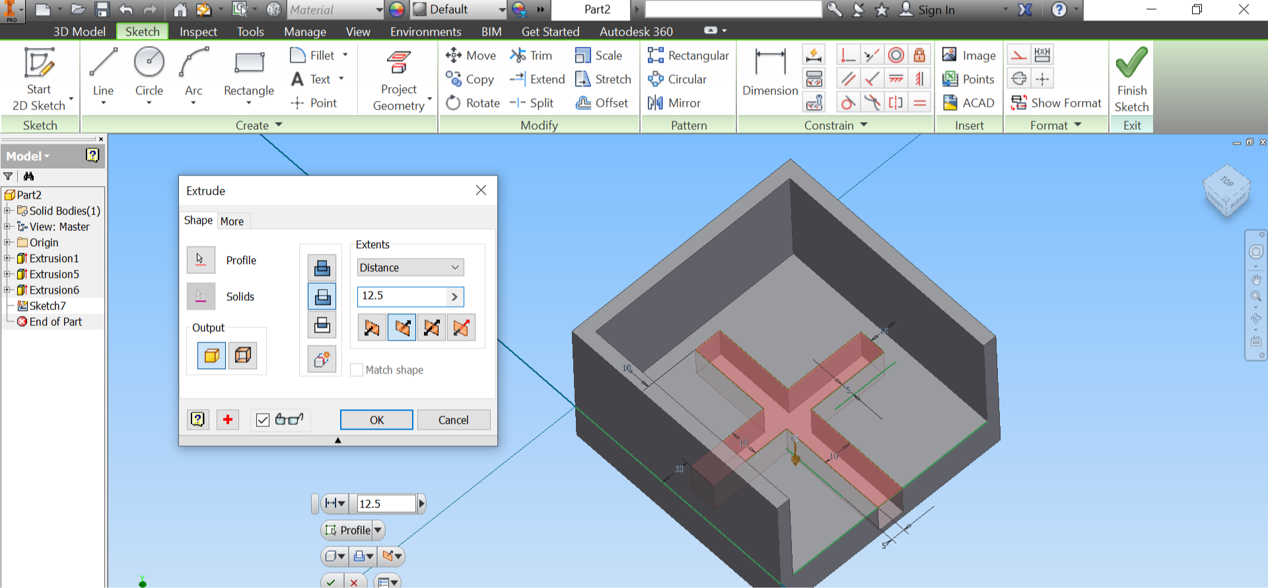Click the 12.5 distance field in Extrude
The image size is (1268, 588).
402,296
